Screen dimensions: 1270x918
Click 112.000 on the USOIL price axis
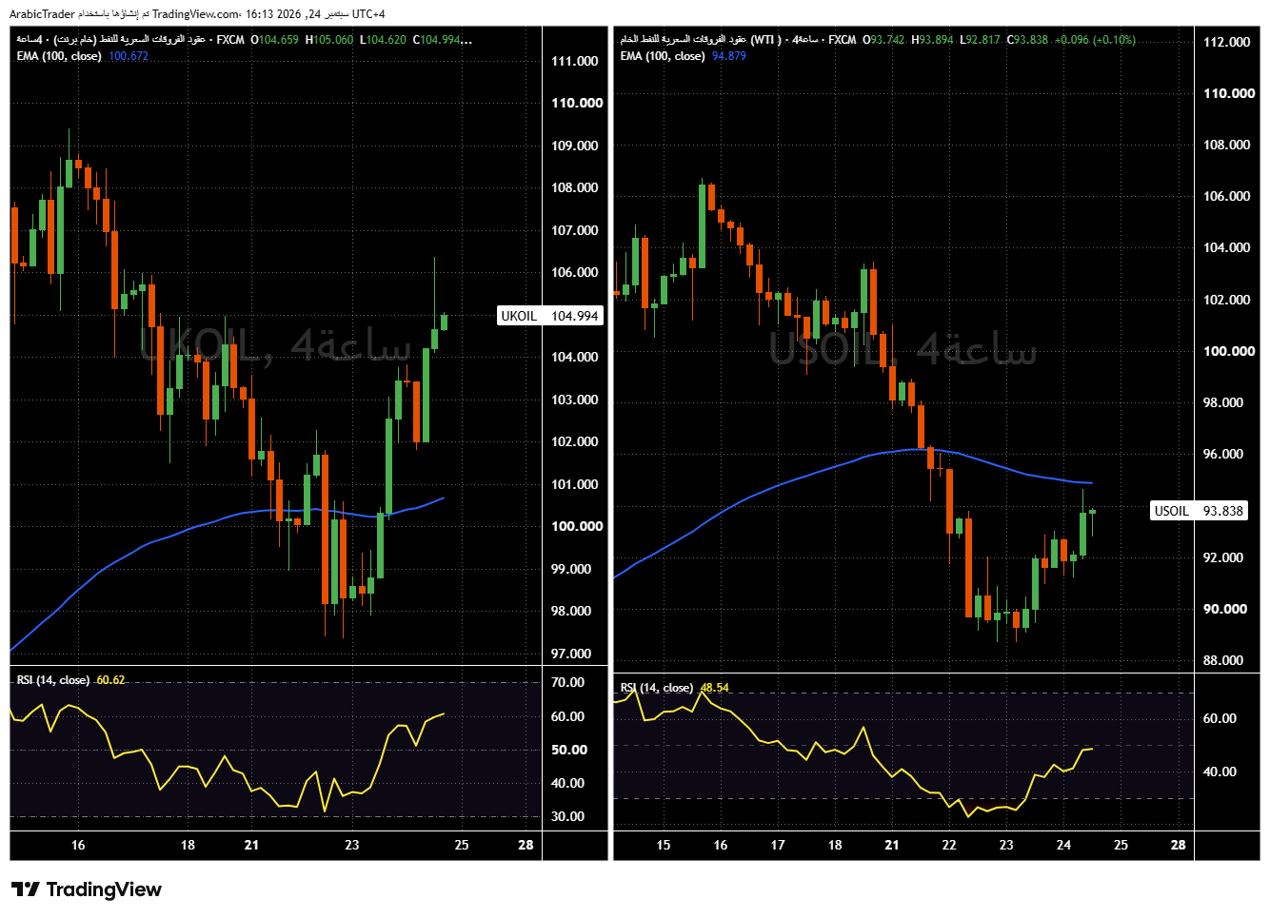click(1227, 42)
